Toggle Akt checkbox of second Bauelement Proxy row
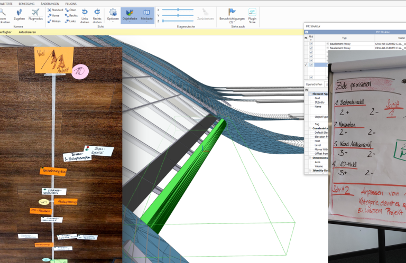The width and height of the screenshot is (406, 263). pyautogui.click(x=311, y=48)
